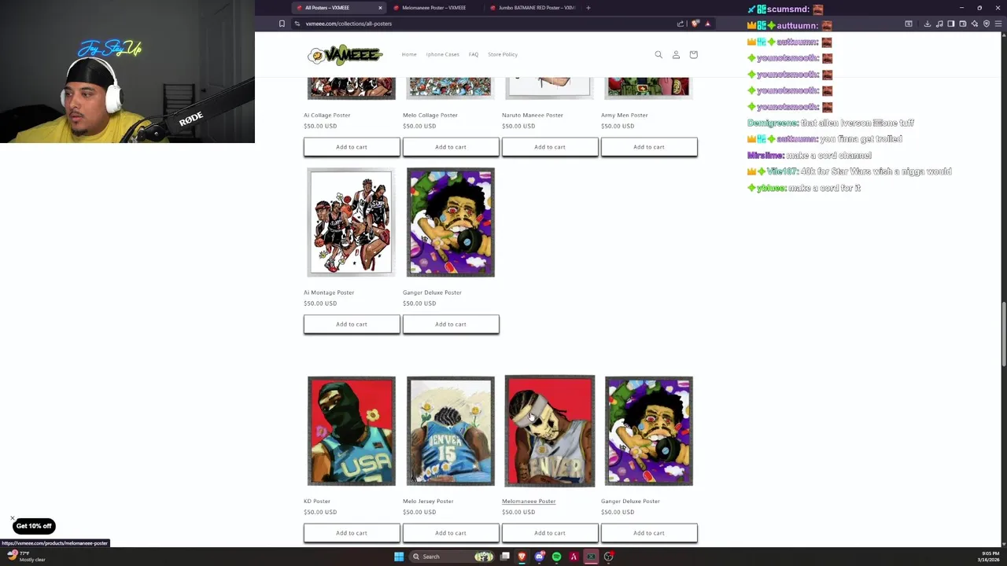Screen dimensions: 1007x566
Task: Open Task View on the taskbar
Action: pyautogui.click(x=505, y=557)
